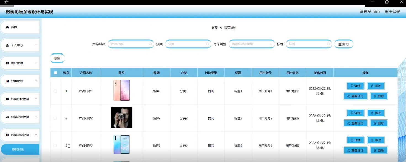Open the 分类管理 menu item

pos(20,81)
